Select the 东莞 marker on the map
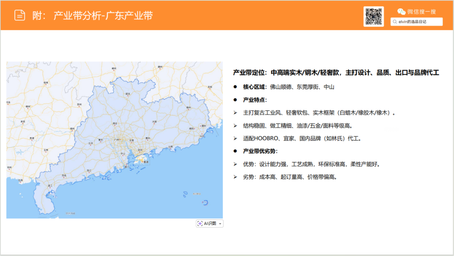Screen dimensions: 454x256 point(131,142)
